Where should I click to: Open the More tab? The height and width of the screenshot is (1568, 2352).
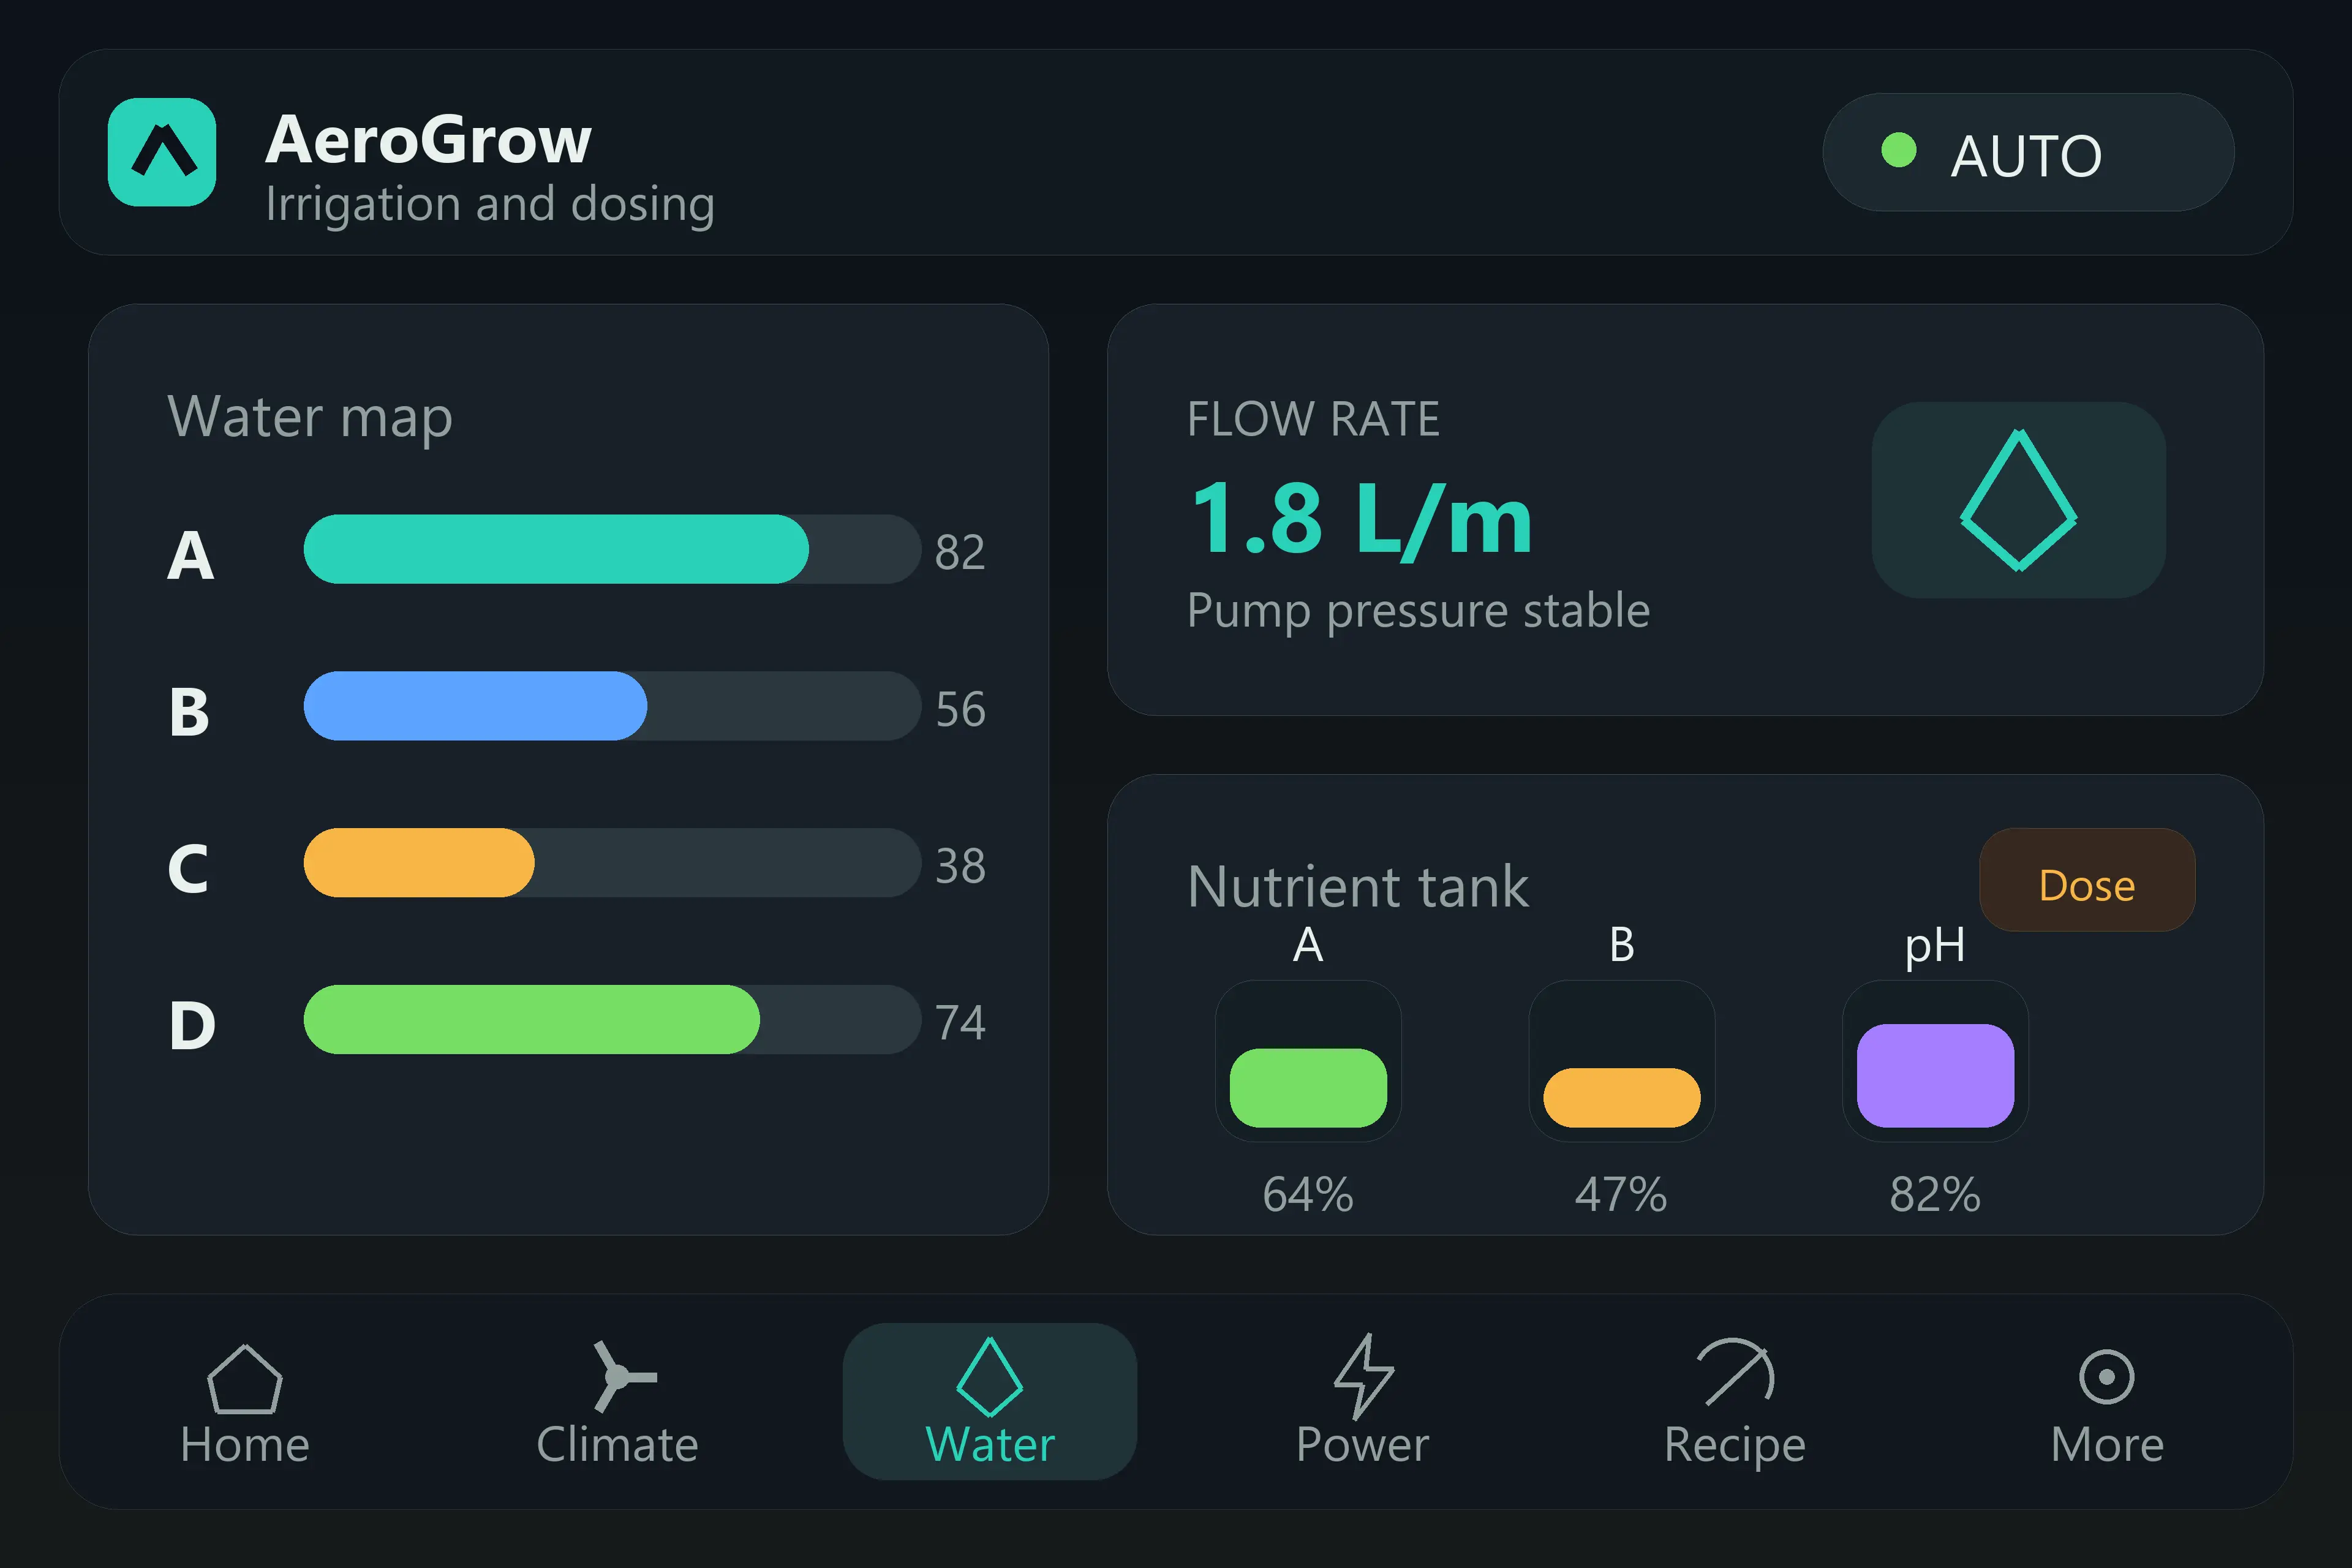2107,1402
